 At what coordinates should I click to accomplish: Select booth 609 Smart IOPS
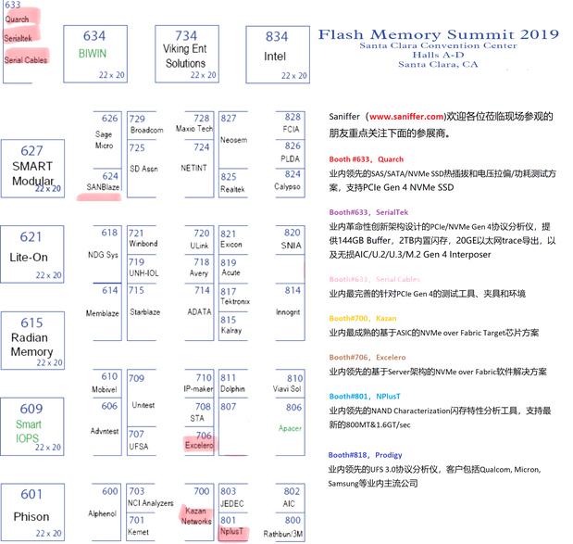32,426
